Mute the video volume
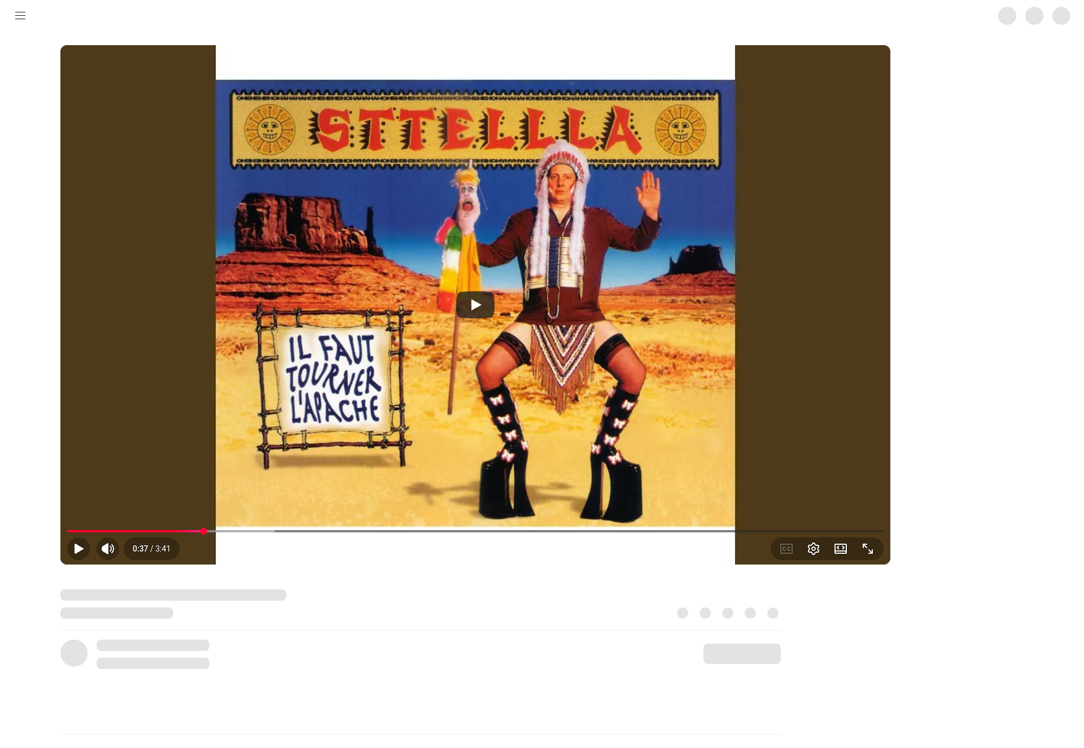The image size is (1084, 748). [108, 549]
